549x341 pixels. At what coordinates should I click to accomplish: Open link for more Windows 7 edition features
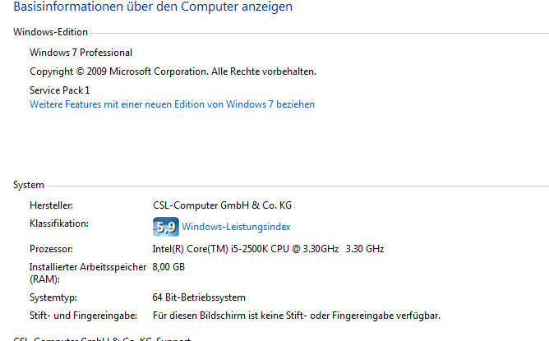pos(172,104)
